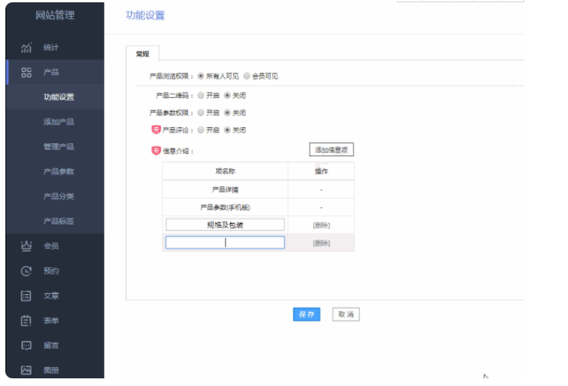
Task: Focus the empty item name field
Action: coord(225,243)
